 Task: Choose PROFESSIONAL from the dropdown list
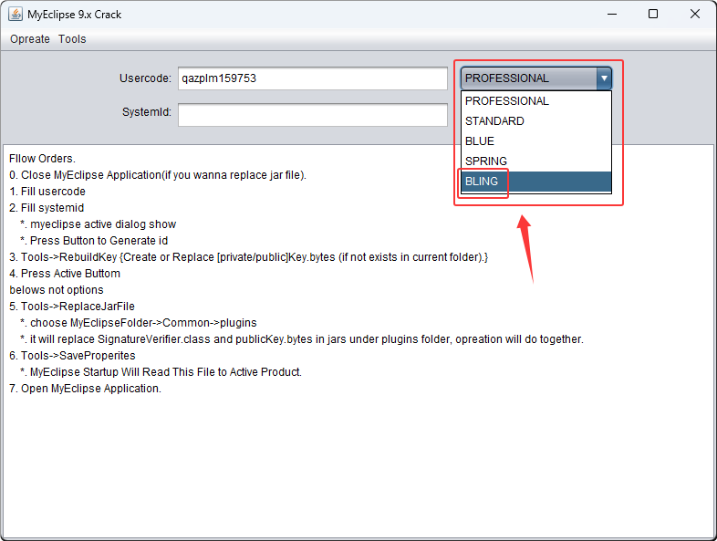535,101
